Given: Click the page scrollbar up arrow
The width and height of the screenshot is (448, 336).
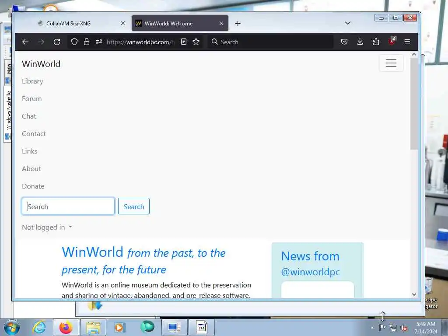Looking at the screenshot, I should 414,54.
